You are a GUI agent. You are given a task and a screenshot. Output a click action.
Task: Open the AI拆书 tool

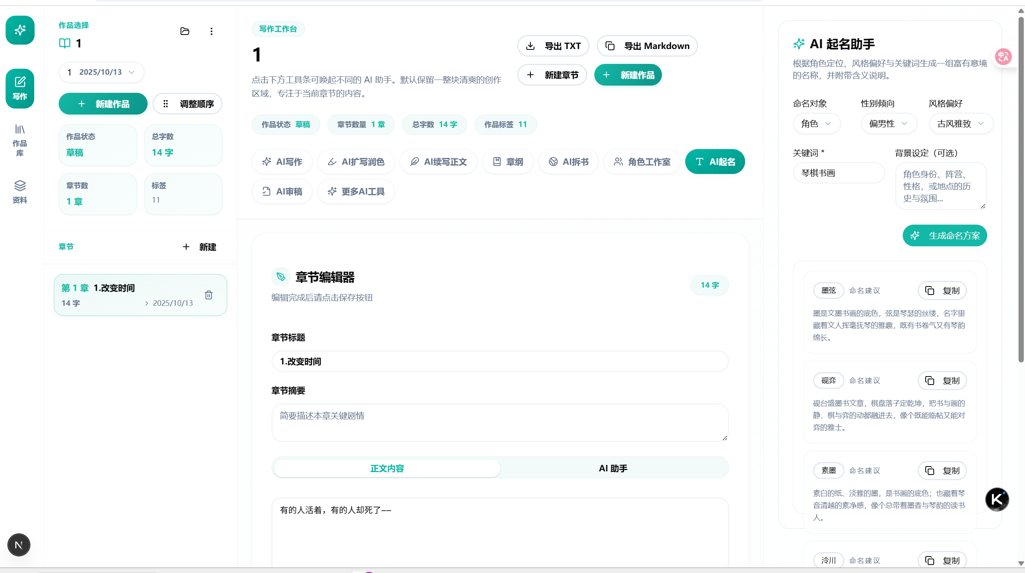click(569, 162)
